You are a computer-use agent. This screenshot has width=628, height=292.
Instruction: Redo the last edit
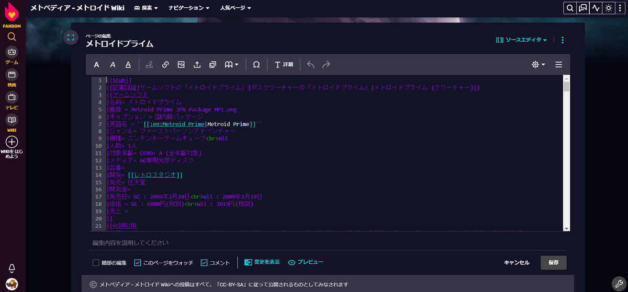(326, 65)
